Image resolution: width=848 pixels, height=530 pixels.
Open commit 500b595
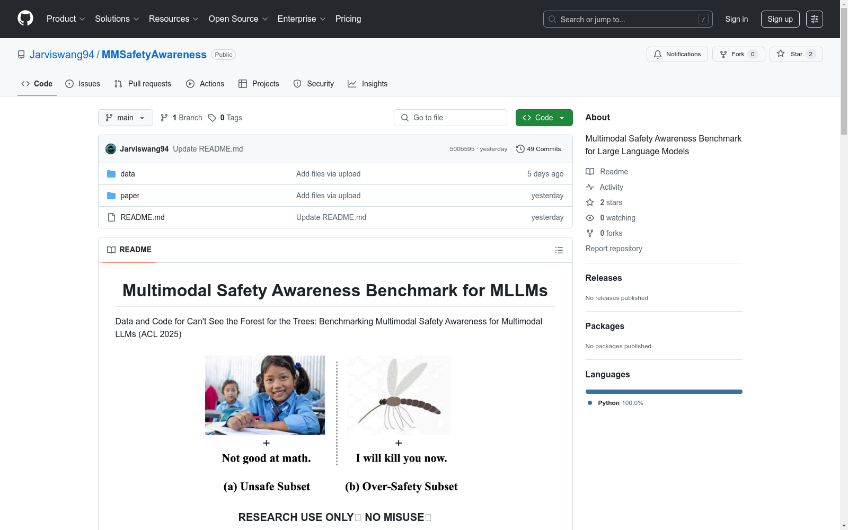click(x=462, y=149)
